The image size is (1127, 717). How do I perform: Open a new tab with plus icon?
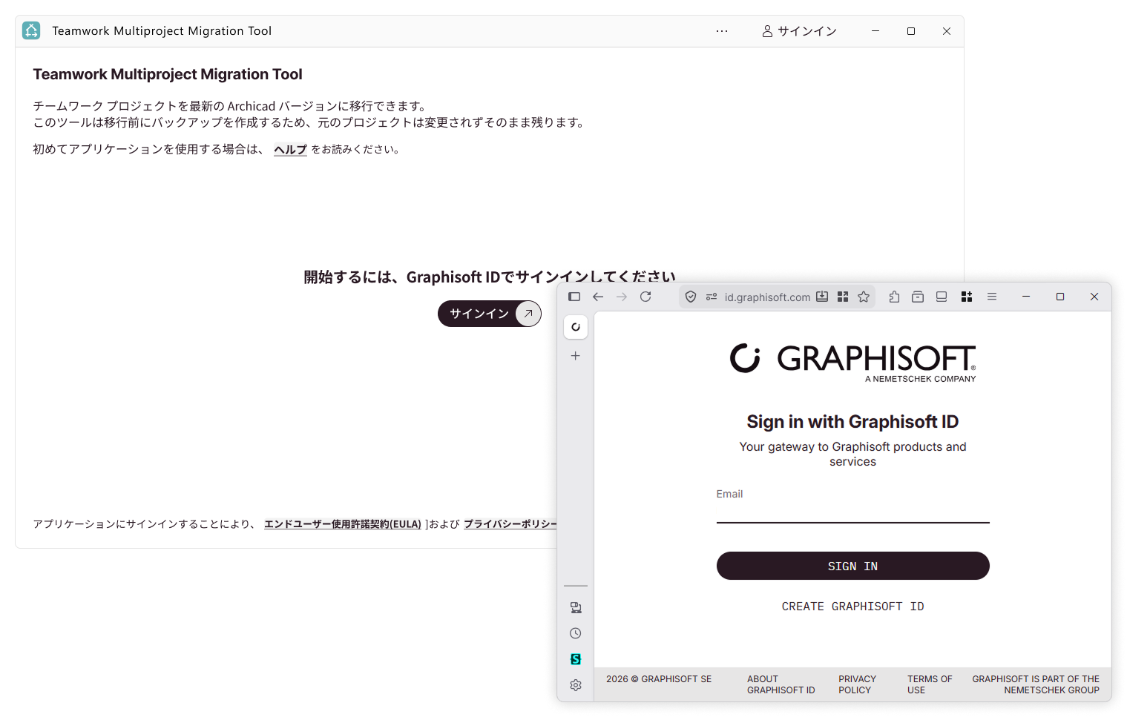point(576,356)
